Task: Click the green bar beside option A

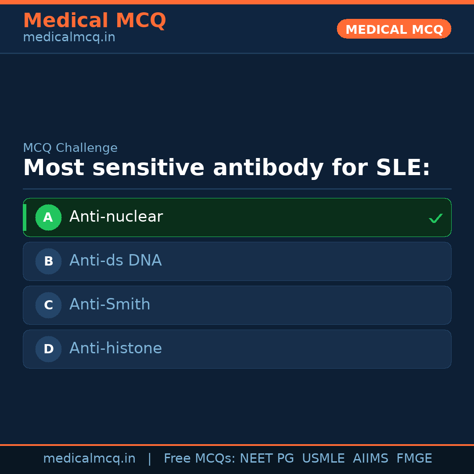Action: click(25, 217)
